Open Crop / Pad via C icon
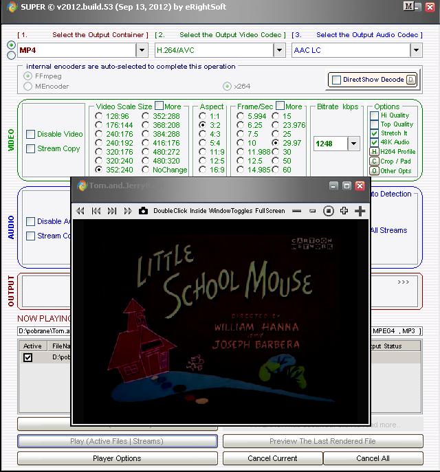This screenshot has height=472, width=440. (374, 161)
